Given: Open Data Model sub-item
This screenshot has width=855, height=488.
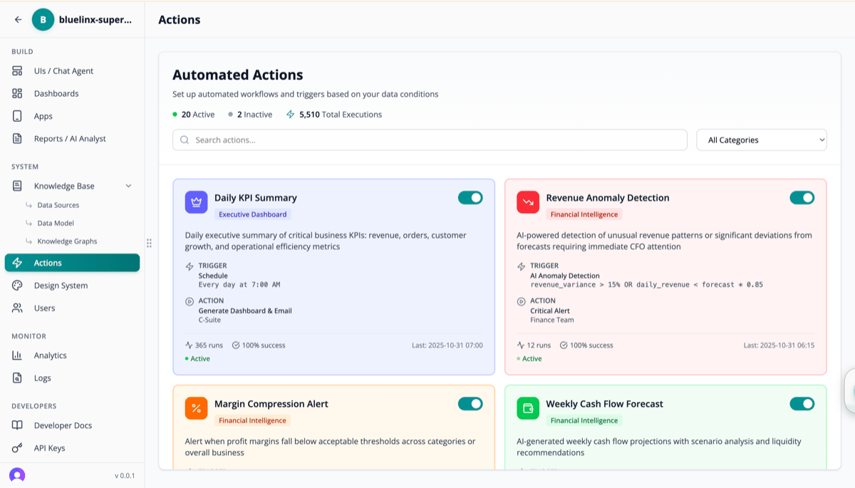Looking at the screenshot, I should [x=56, y=223].
